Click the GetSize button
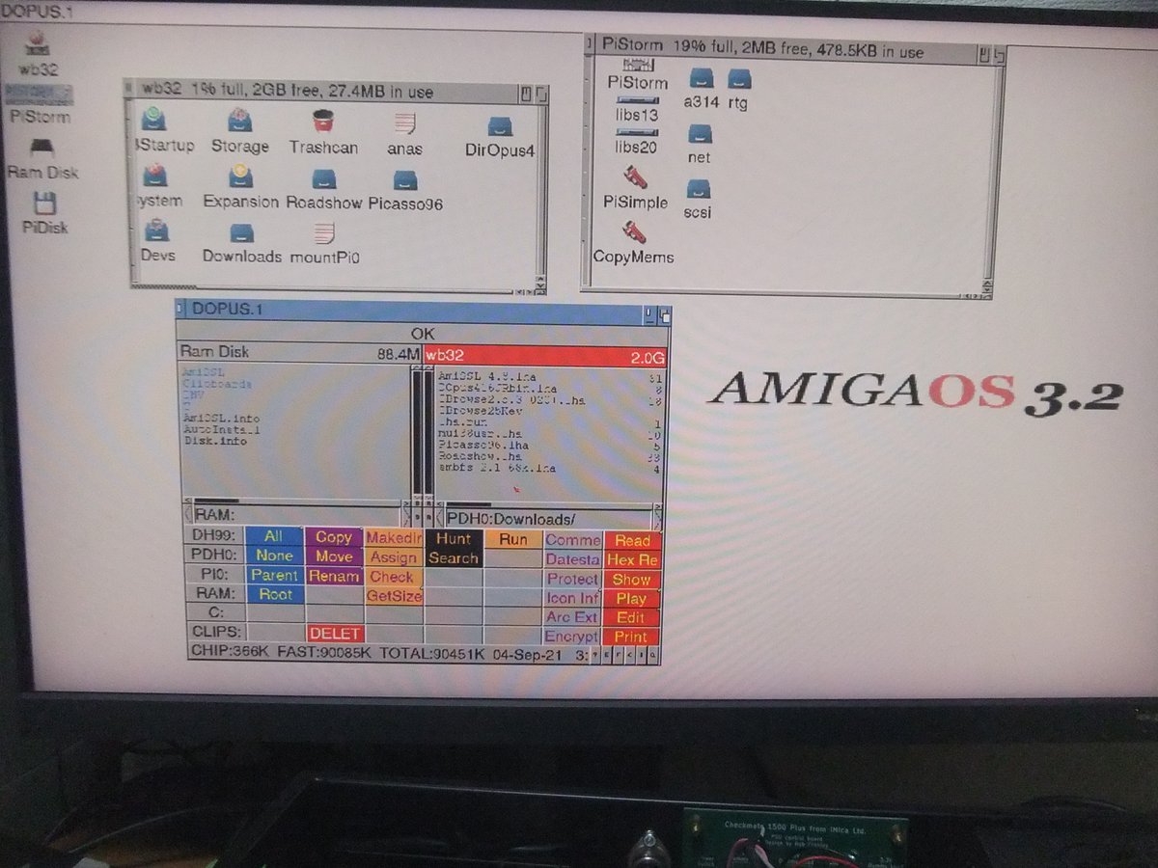This screenshot has height=868, width=1158. coord(394,596)
